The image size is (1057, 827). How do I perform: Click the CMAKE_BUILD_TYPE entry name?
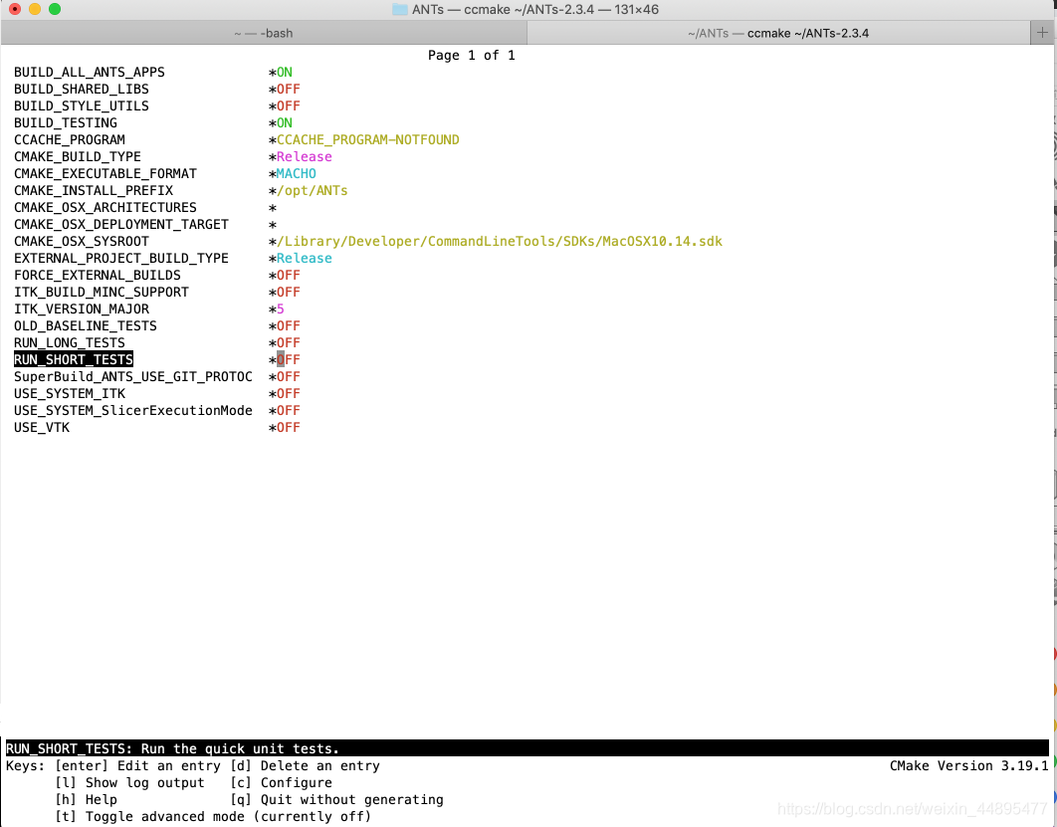(78, 156)
